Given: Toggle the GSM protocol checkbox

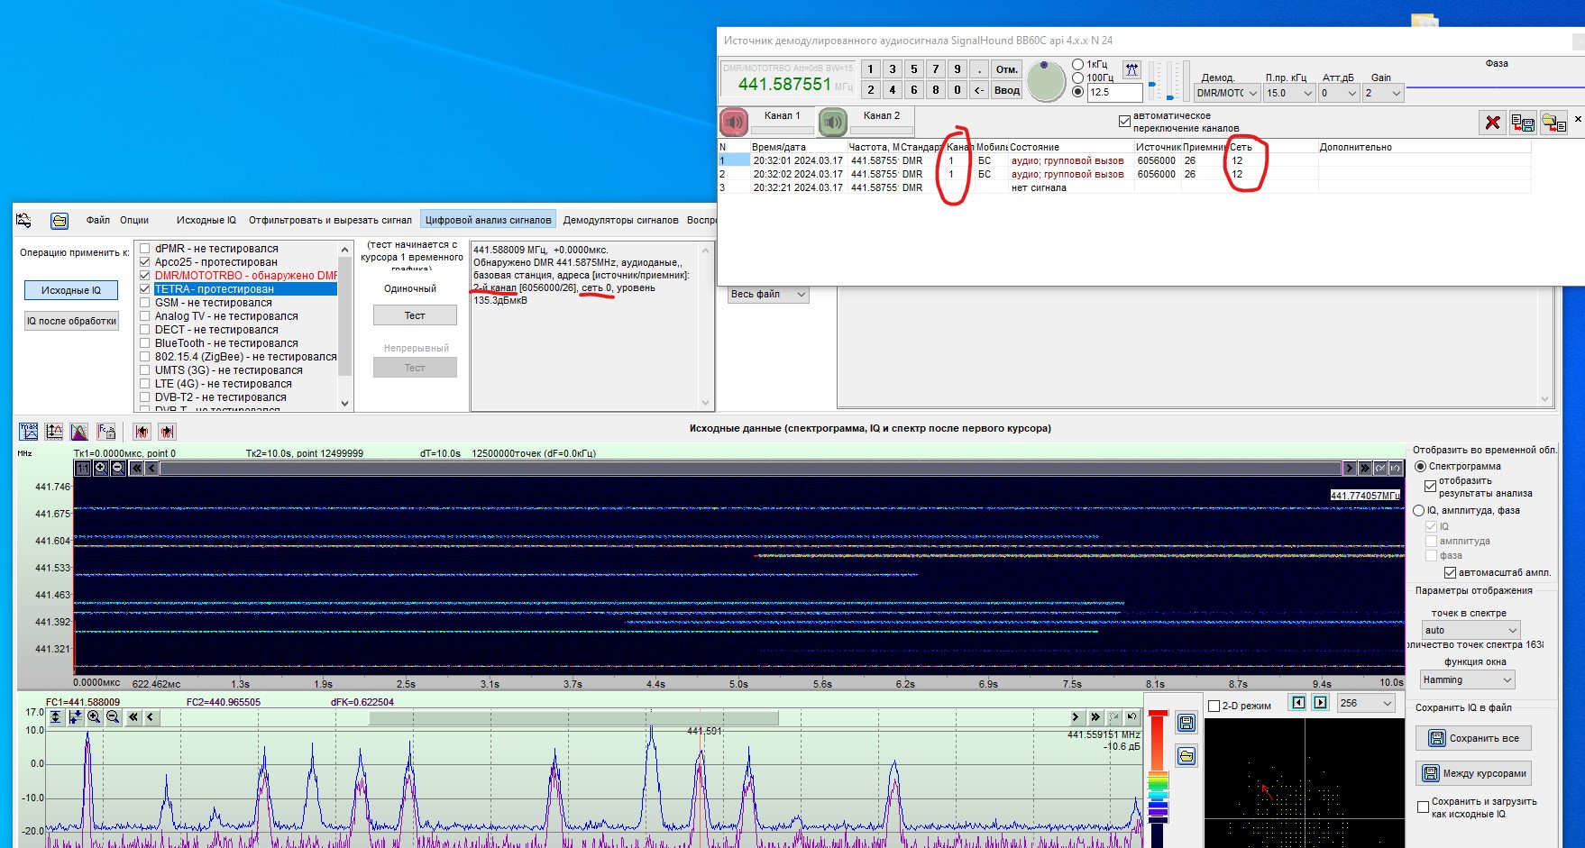Looking at the screenshot, I should 144,303.
